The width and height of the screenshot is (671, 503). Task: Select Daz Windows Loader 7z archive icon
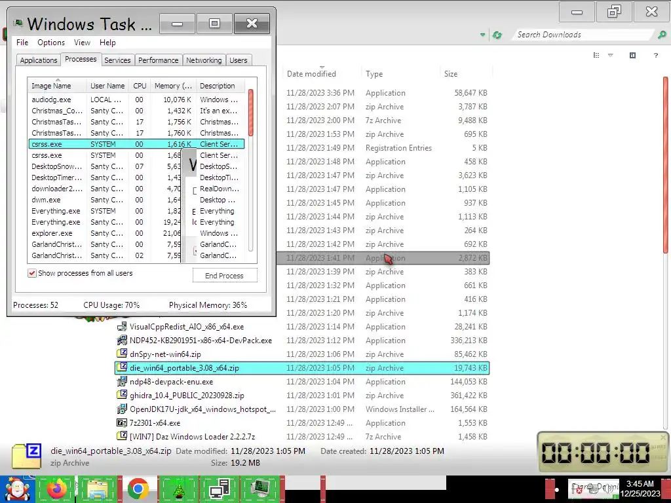click(x=122, y=436)
